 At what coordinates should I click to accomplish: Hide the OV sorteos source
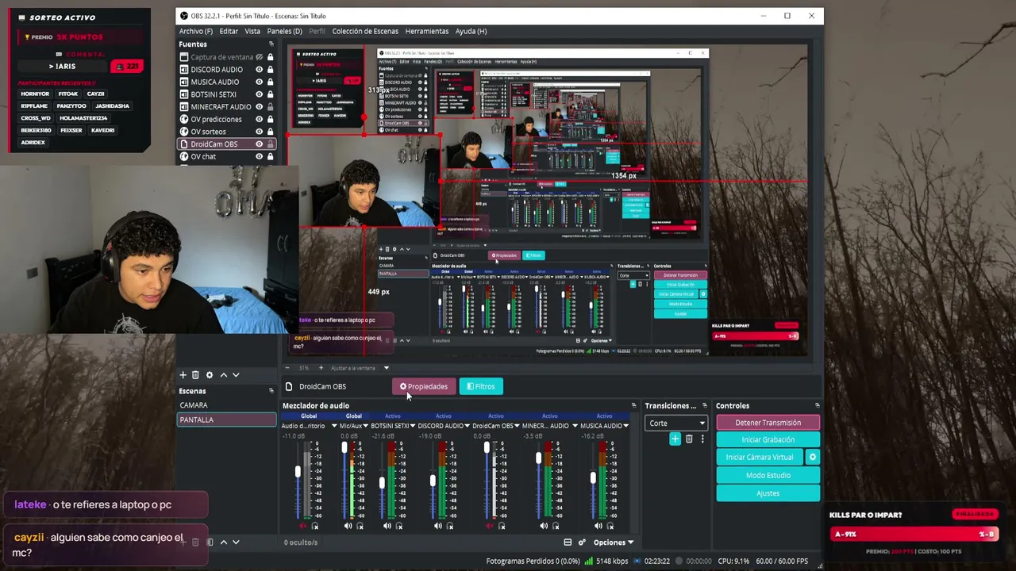click(x=259, y=132)
